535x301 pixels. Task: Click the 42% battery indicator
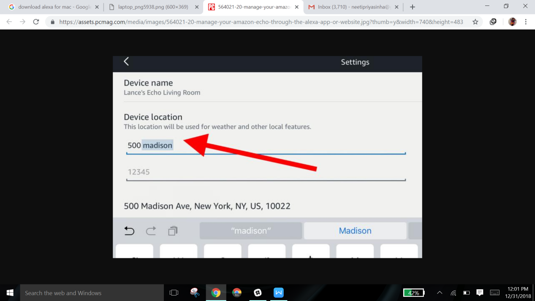pyautogui.click(x=414, y=293)
